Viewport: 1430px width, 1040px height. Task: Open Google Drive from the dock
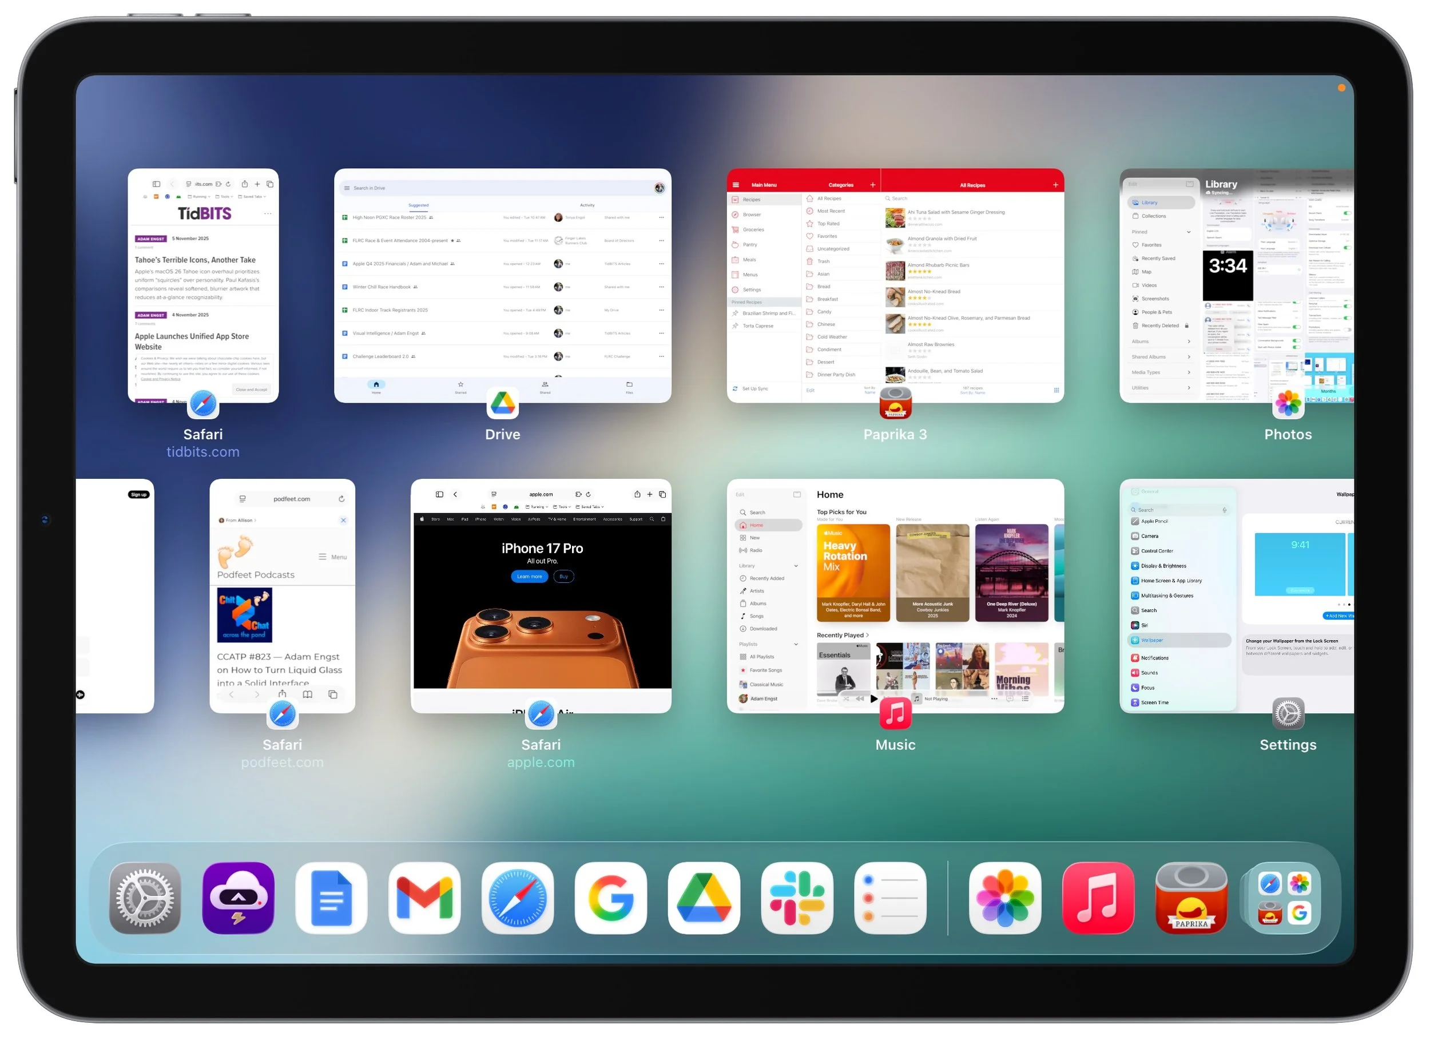coord(704,898)
